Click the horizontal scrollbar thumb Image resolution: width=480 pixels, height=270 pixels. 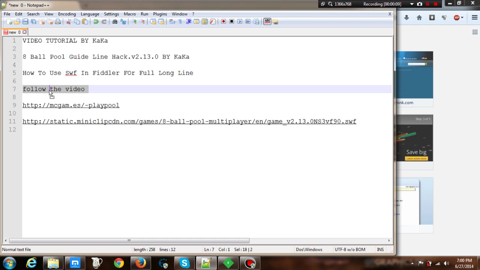click(129, 241)
